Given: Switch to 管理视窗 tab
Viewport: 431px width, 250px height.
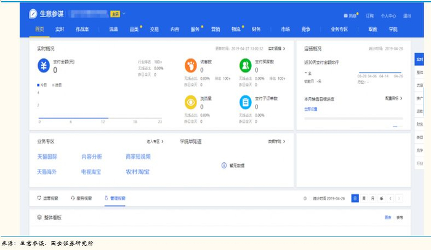Looking at the screenshot, I should click(115, 198).
